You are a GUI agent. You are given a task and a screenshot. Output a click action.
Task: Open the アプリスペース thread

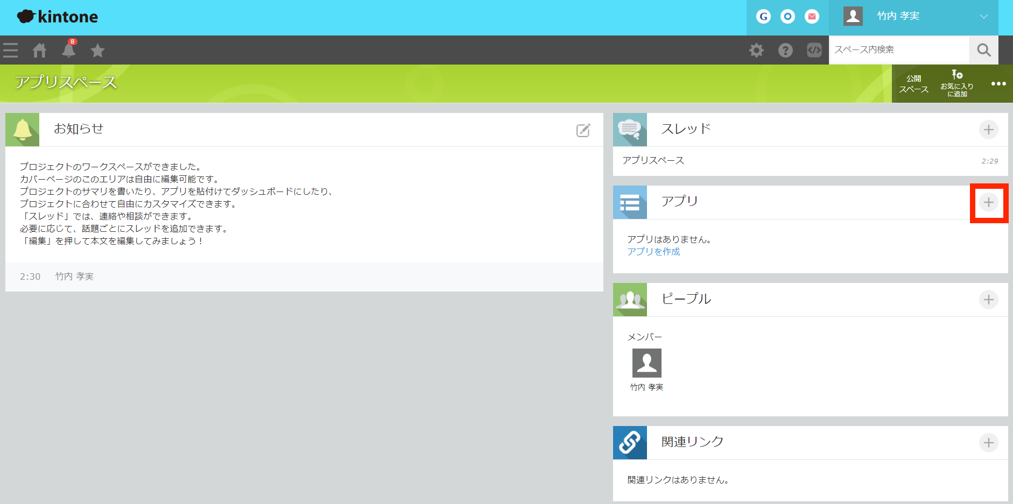(653, 160)
